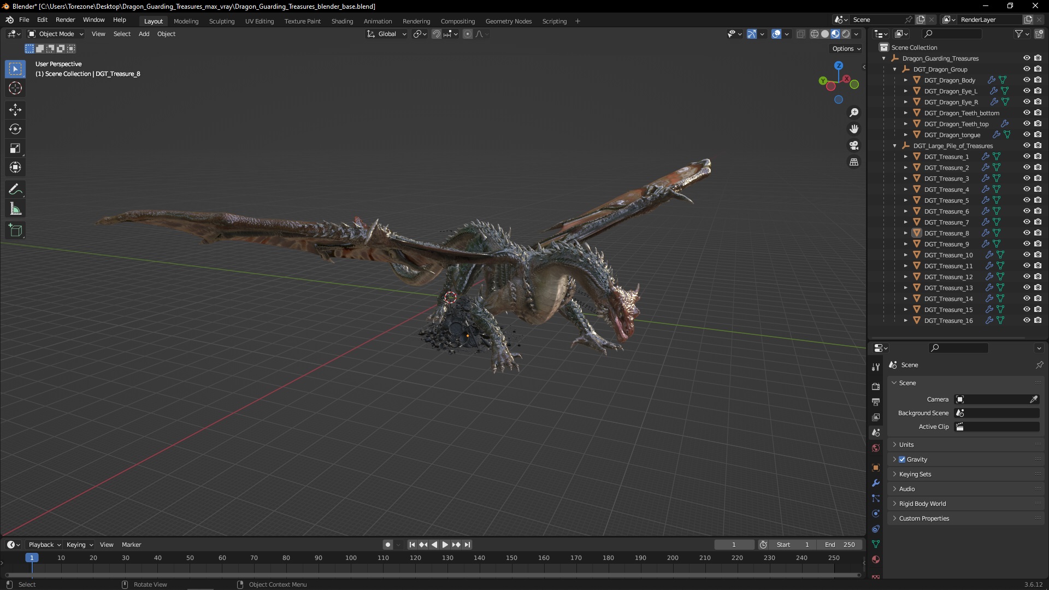
Task: Expand the DGT_Treasure_5 tree item
Action: click(x=906, y=200)
